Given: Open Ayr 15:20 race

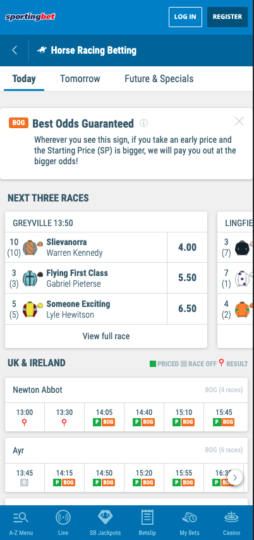Looking at the screenshot, I should [144, 477].
